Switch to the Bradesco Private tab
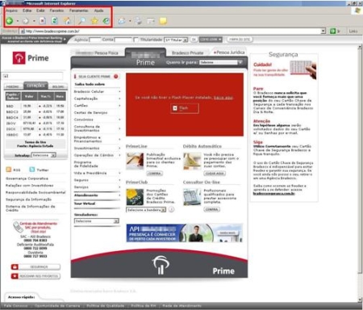Image resolution: width=363 pixels, height=310 pixels. (x=187, y=52)
